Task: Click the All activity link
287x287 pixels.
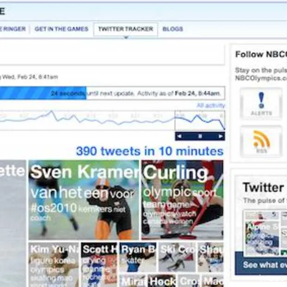Action: [x=211, y=106]
